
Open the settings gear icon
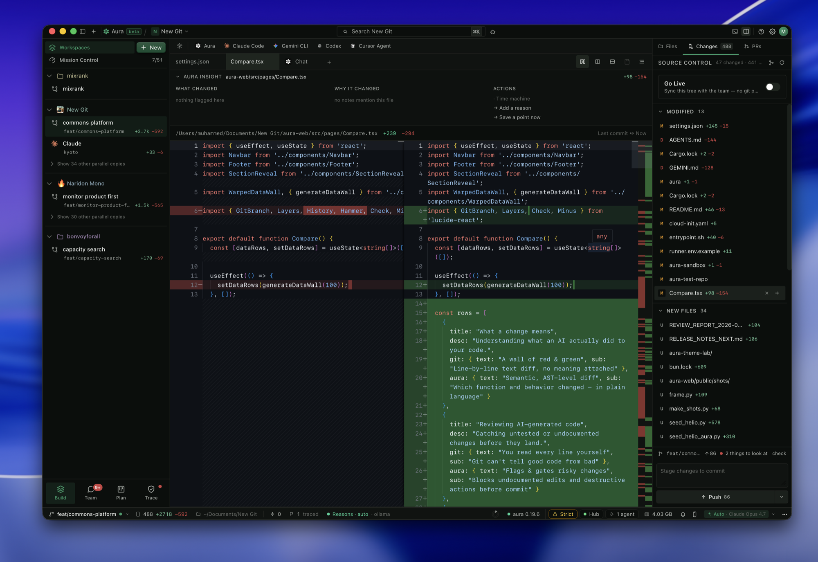click(x=772, y=31)
